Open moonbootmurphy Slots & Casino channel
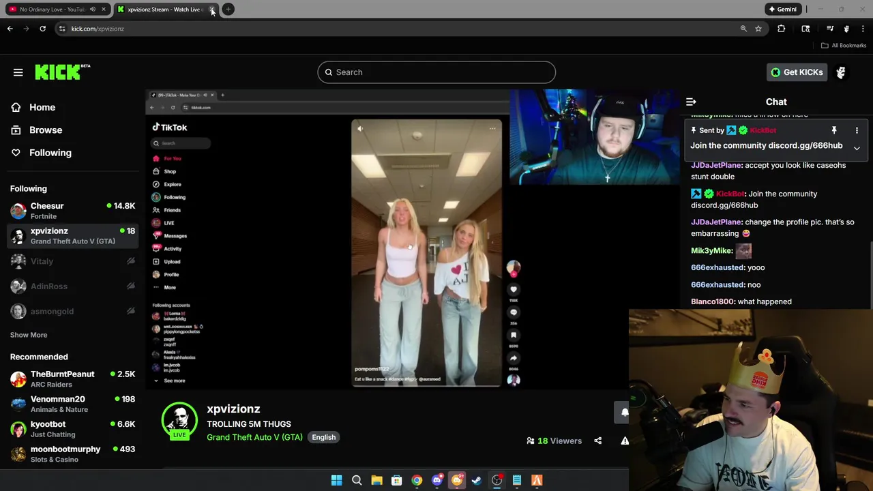 point(72,454)
